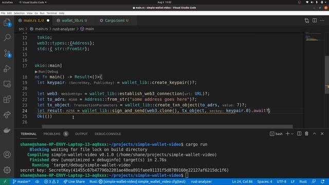Open the Edit menu
Viewport: 329px width, 185px height.
pos(9,13)
